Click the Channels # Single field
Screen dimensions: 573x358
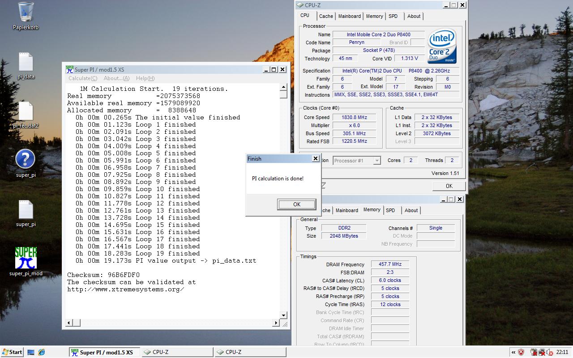(x=436, y=228)
